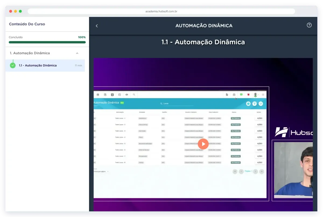This screenshot has height=217, width=323.
Task: Click the course progress bar
Action: click(x=47, y=42)
